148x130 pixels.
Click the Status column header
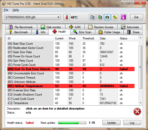(x=126, y=38)
